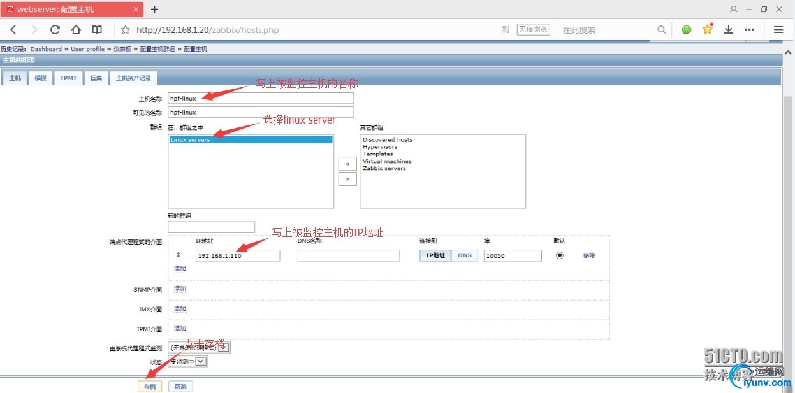Show more tools with the three-dot icon

pyautogui.click(x=750, y=30)
